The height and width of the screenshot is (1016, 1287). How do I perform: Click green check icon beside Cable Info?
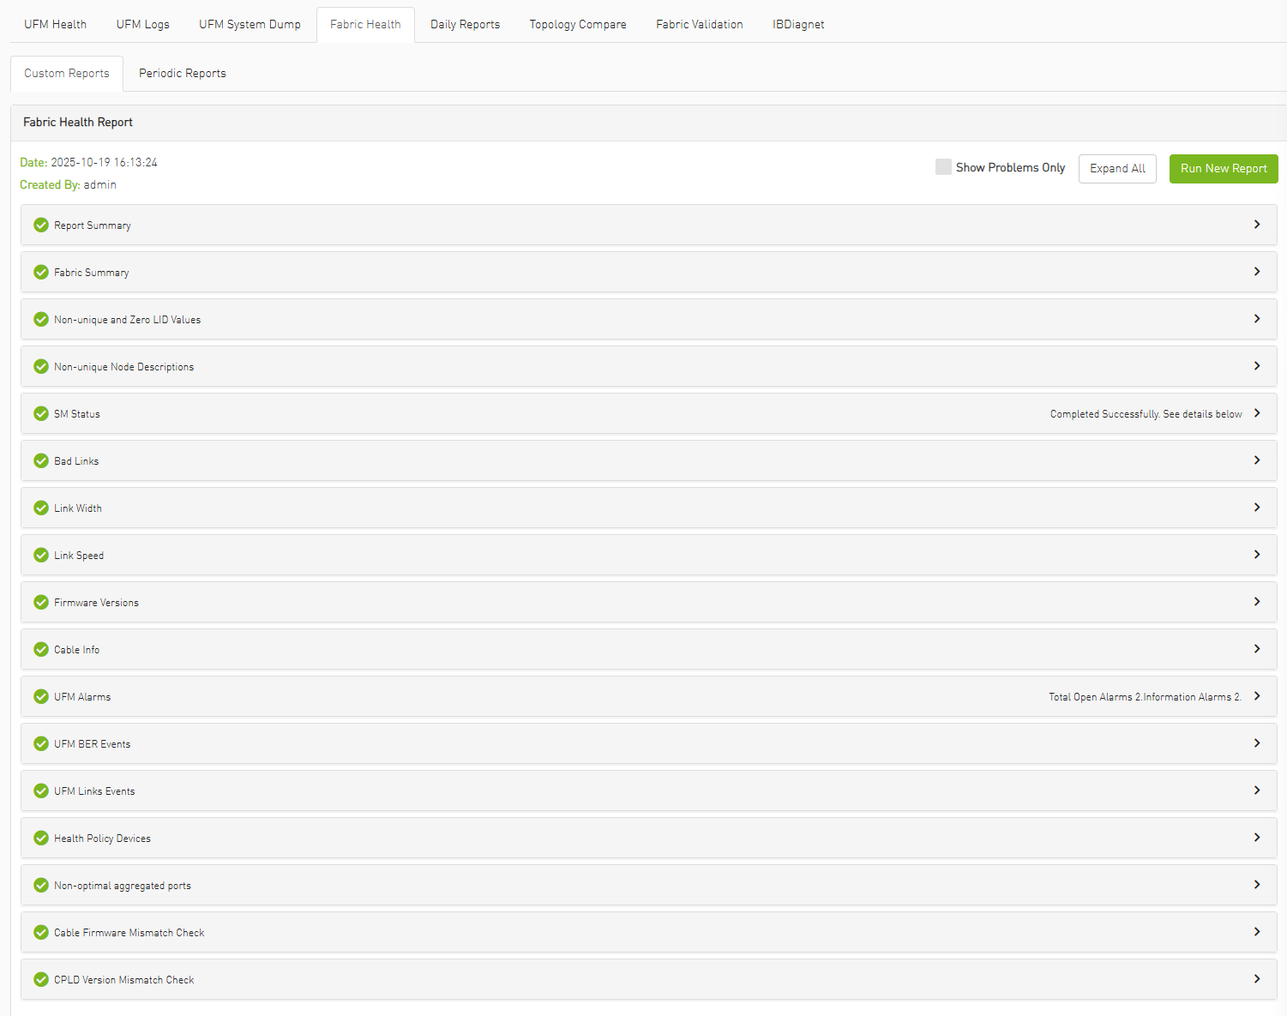(41, 649)
